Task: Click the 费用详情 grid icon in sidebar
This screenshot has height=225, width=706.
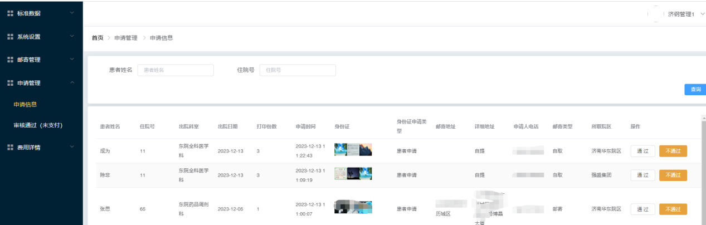Action: 10,148
